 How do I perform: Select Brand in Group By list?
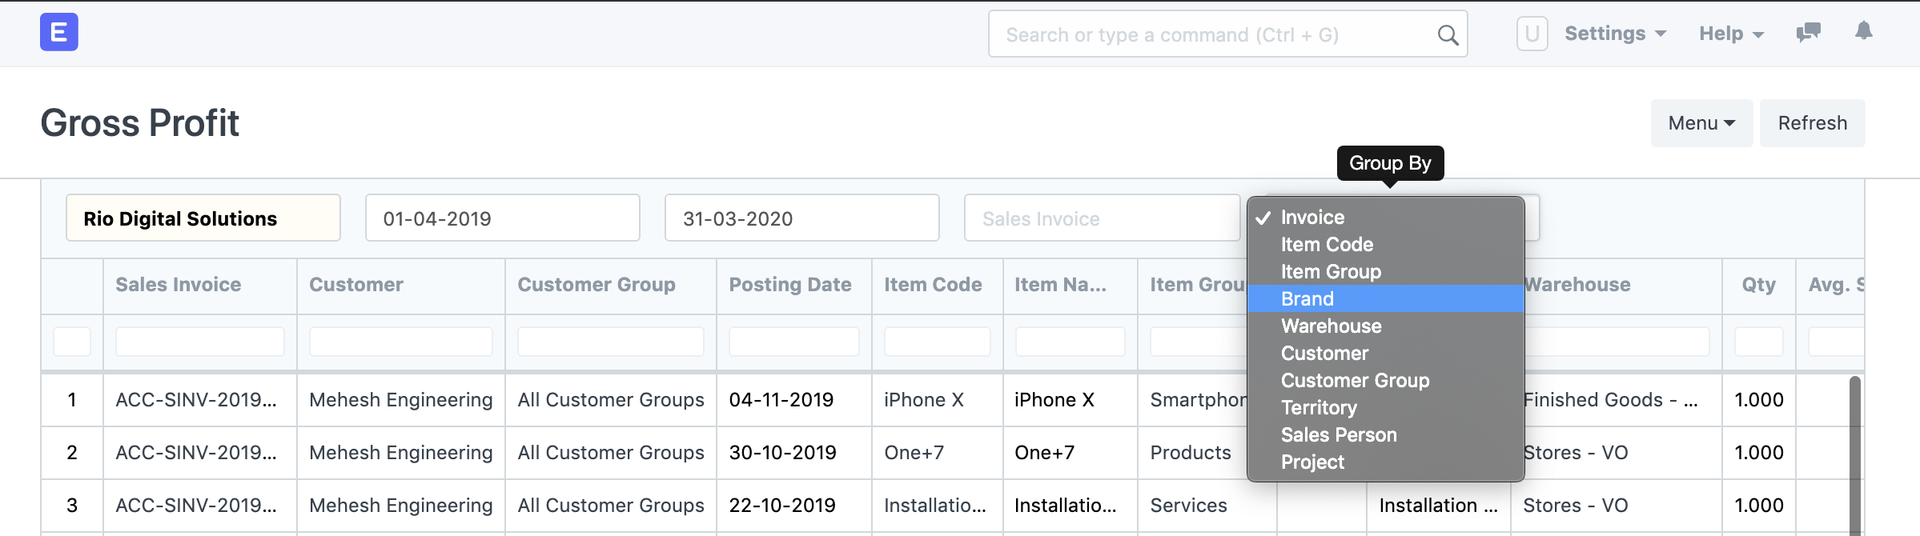click(1307, 299)
